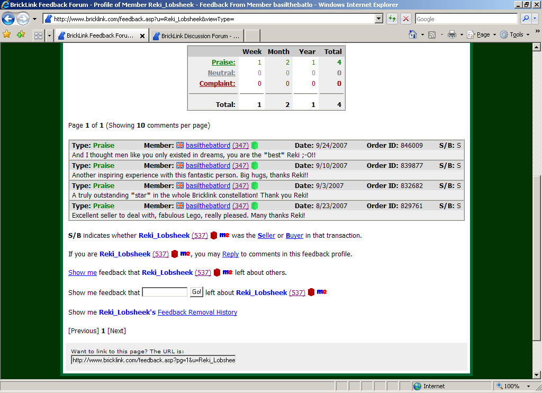The height and width of the screenshot is (393, 542).
Task: Click green brick icon on 8/23/2007 row
Action: (x=255, y=206)
